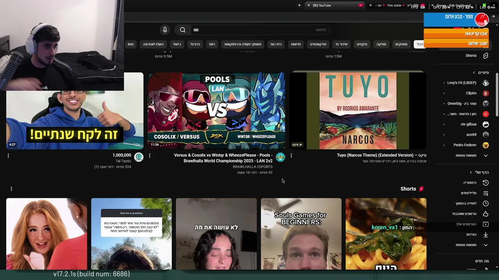Screen dimensions: 499x280
Task: Select the Live (שידור חי) filter chip
Action: click(342, 44)
